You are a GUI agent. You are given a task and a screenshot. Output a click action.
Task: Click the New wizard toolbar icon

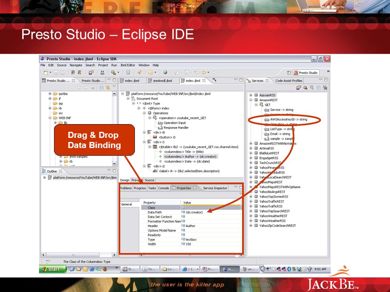[46, 73]
